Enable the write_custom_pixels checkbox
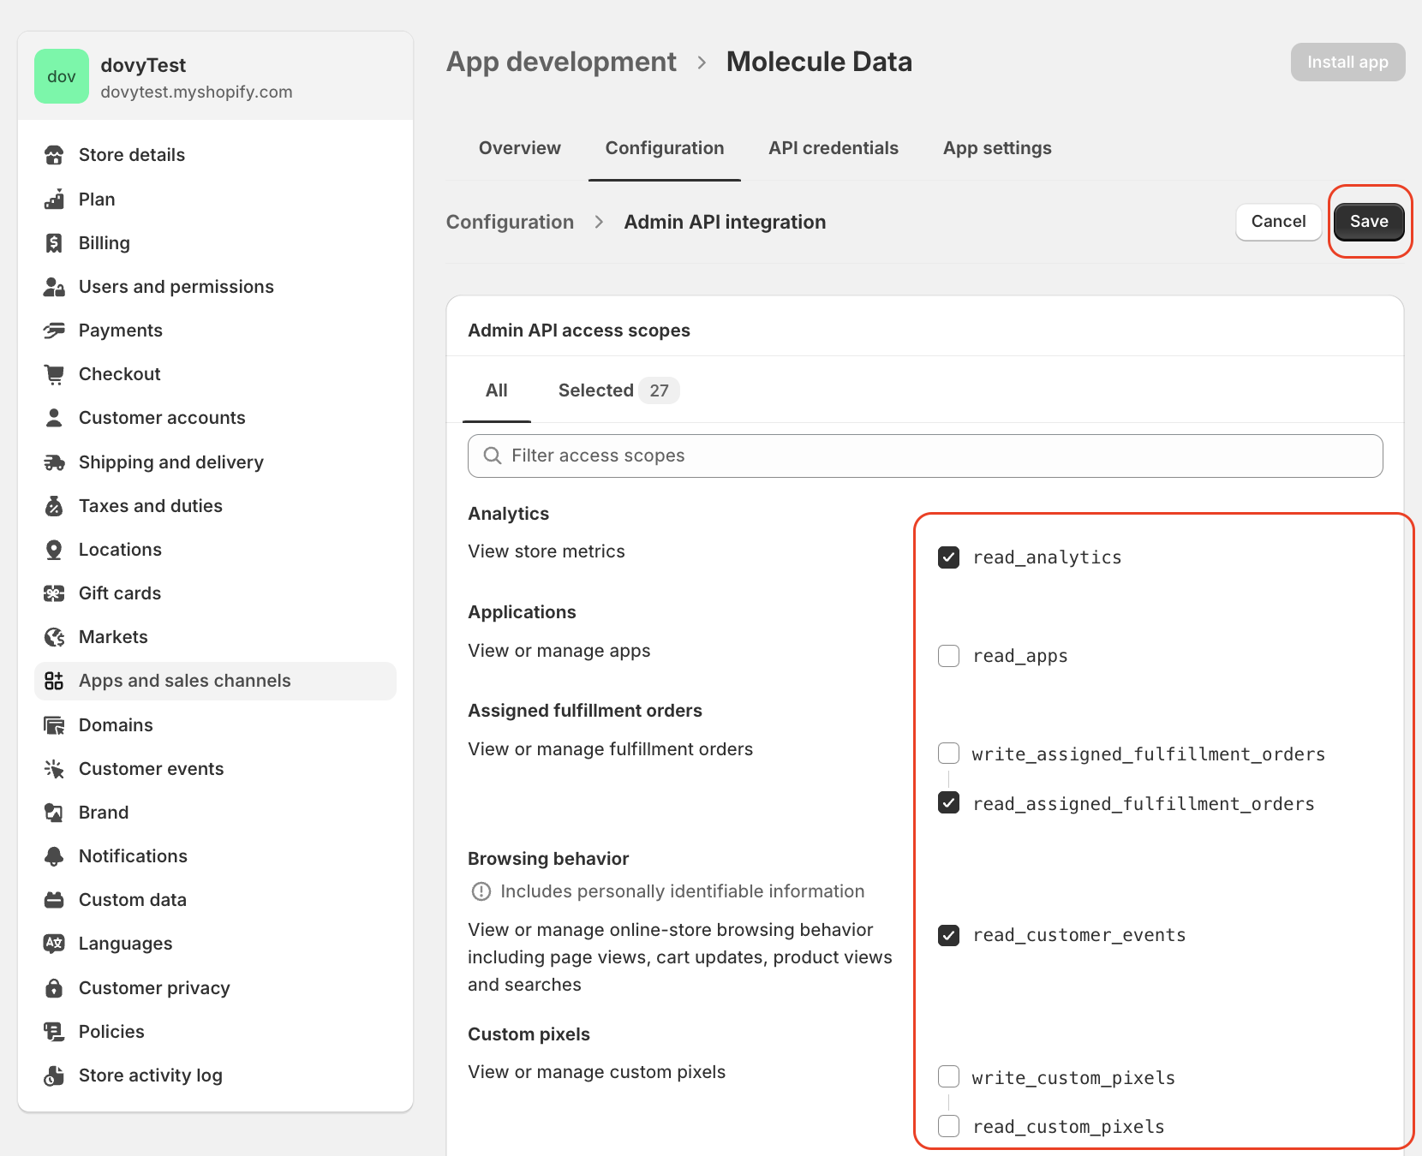1422x1156 pixels. pos(948,1076)
